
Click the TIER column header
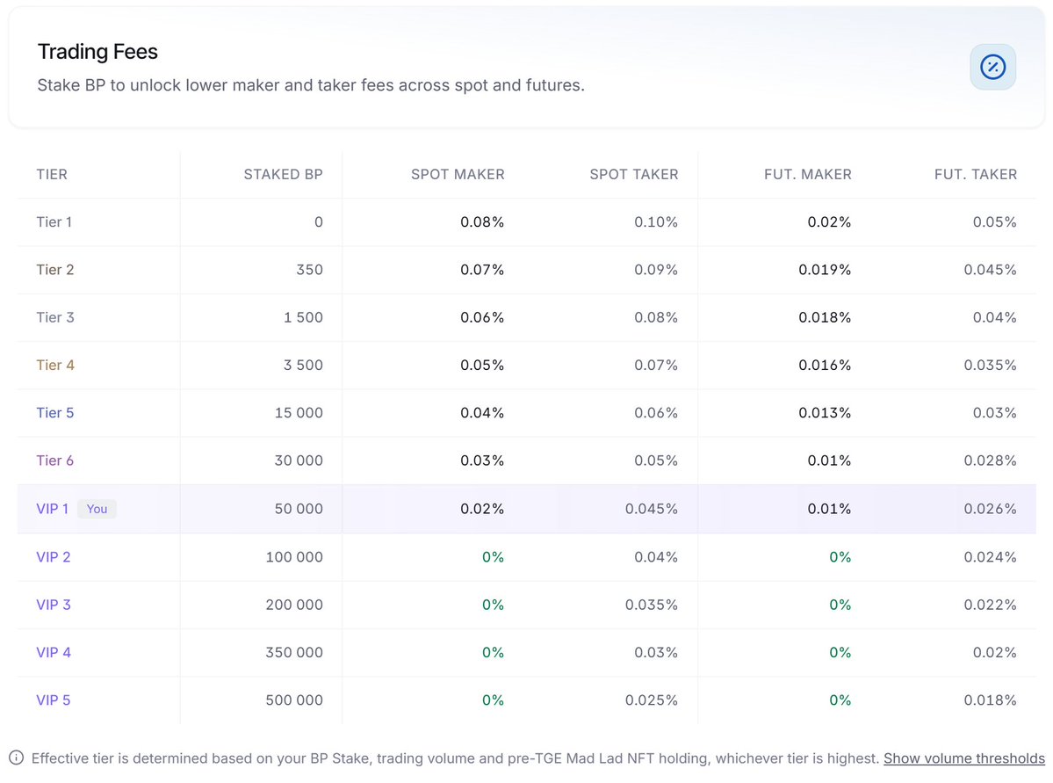point(52,174)
